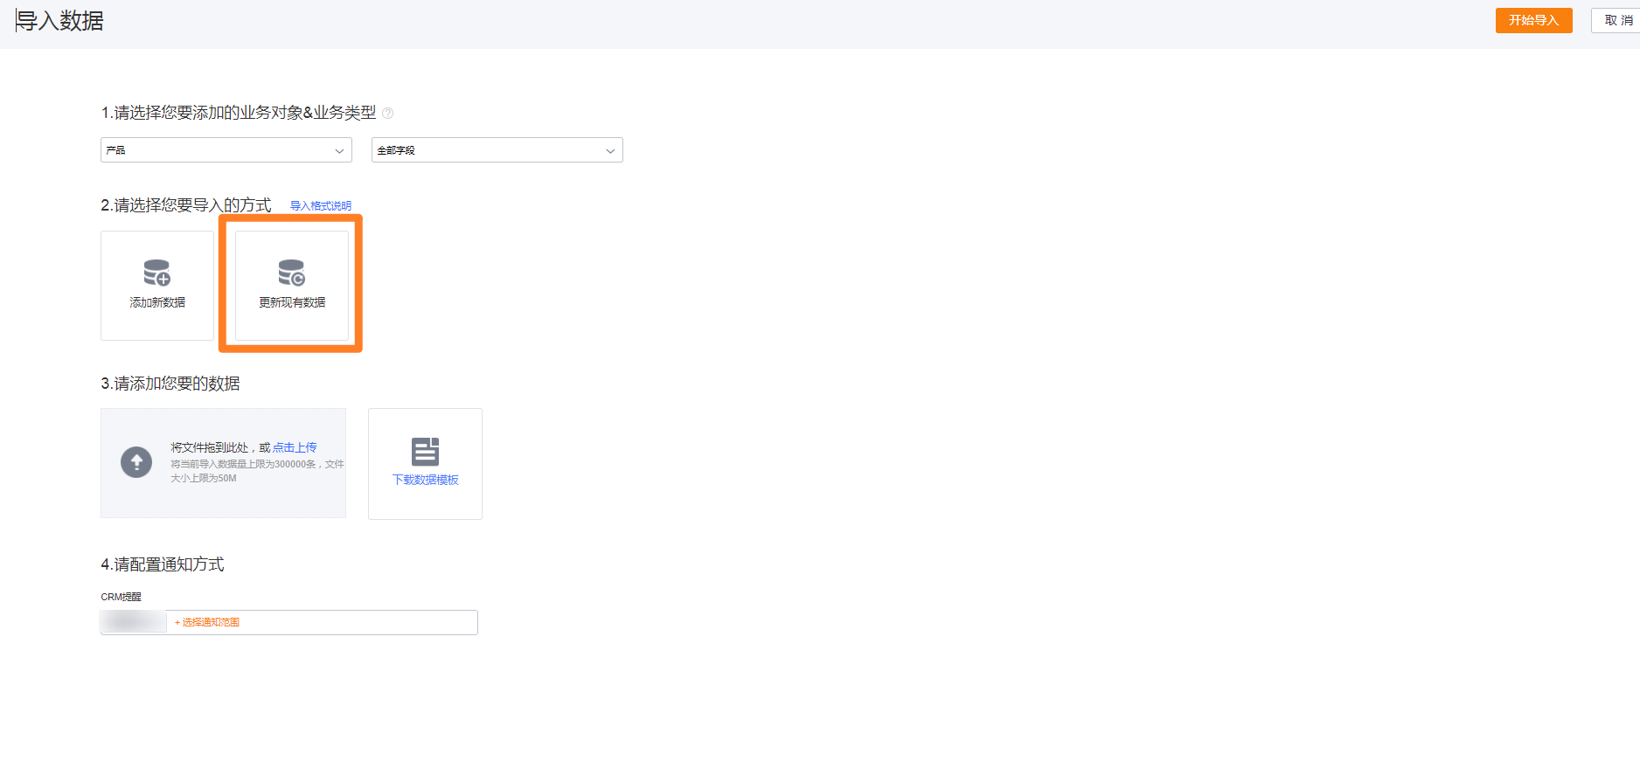Click the chevron arrow of the 全部字段 dropdown
The width and height of the screenshot is (1640, 768).
click(x=610, y=151)
